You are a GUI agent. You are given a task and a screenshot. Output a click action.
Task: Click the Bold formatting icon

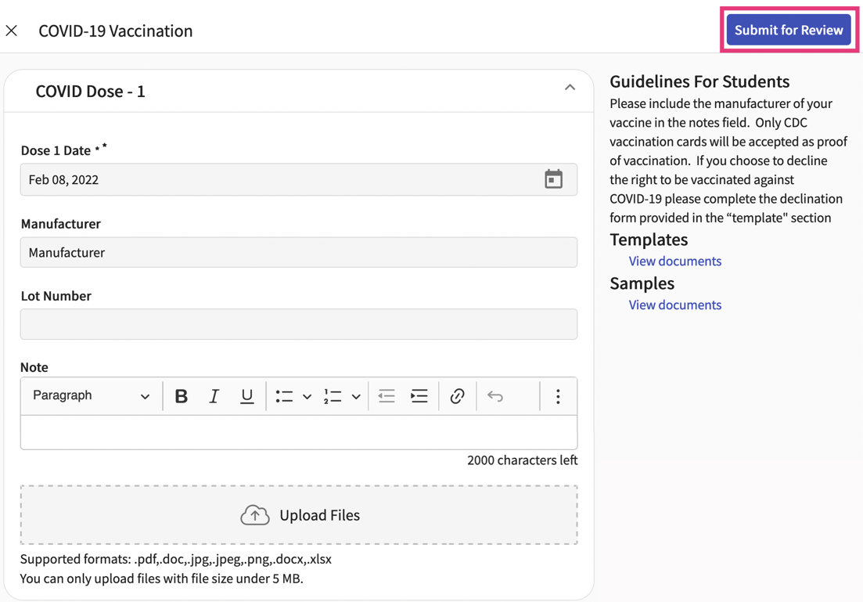pos(181,396)
